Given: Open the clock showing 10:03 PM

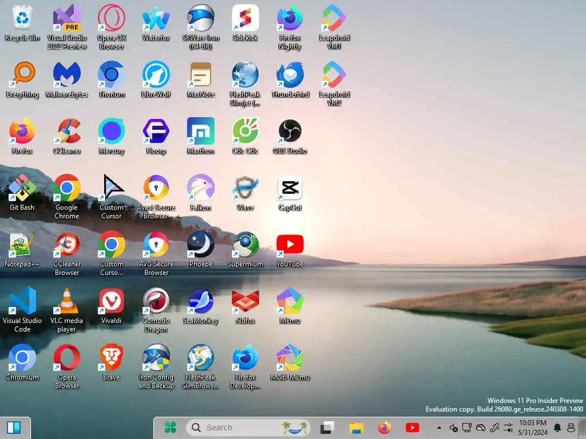Looking at the screenshot, I should (533, 428).
